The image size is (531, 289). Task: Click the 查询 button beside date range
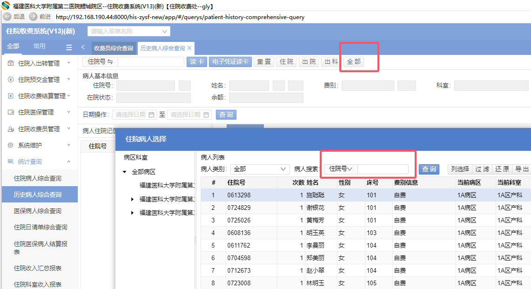(x=226, y=114)
